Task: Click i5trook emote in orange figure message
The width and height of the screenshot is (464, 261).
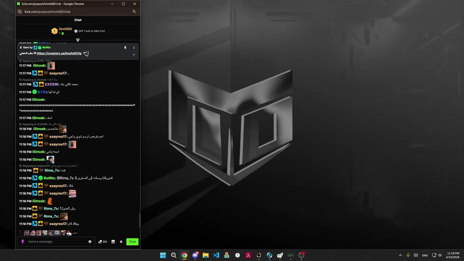Action: 50,201
